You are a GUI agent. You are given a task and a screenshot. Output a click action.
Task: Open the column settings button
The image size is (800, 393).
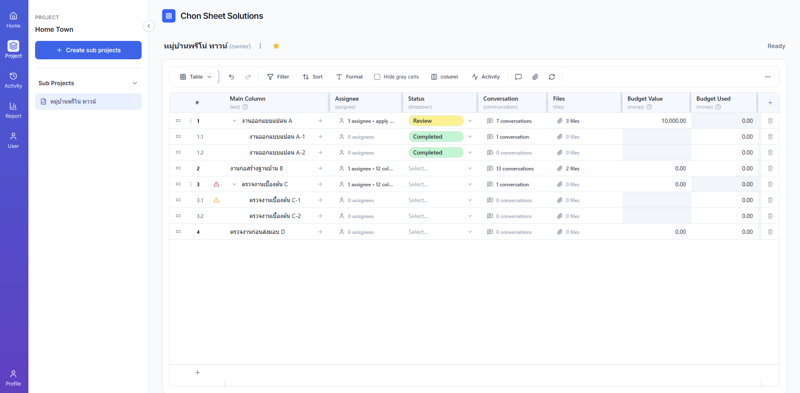444,77
